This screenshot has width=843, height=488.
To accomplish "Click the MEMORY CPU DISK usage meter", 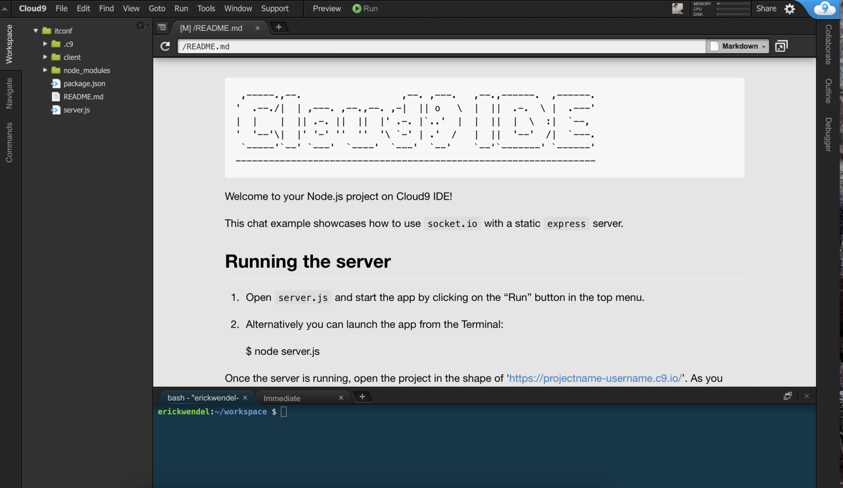I will (722, 9).
